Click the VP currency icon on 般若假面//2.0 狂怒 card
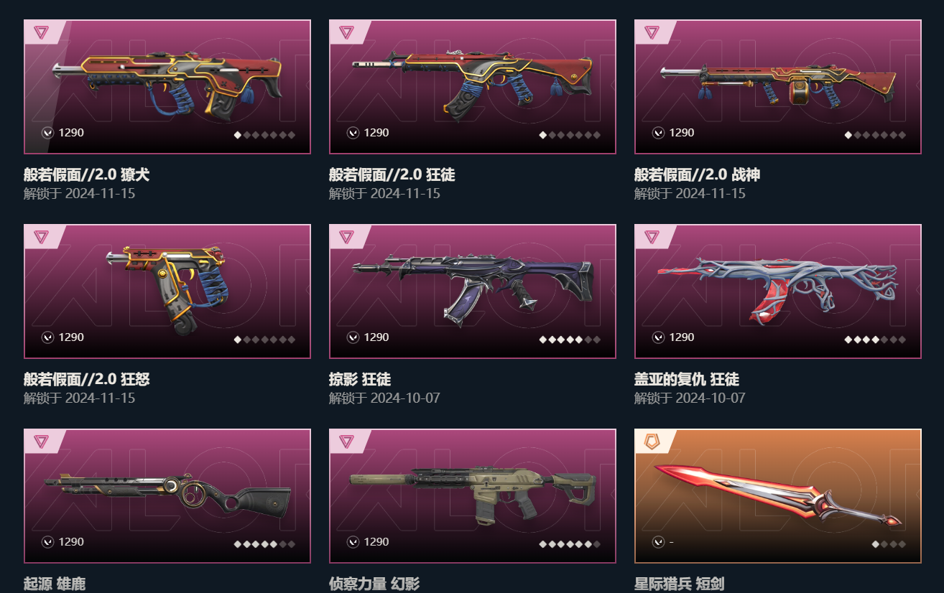Screen dimensions: 944x593 pyautogui.click(x=47, y=337)
